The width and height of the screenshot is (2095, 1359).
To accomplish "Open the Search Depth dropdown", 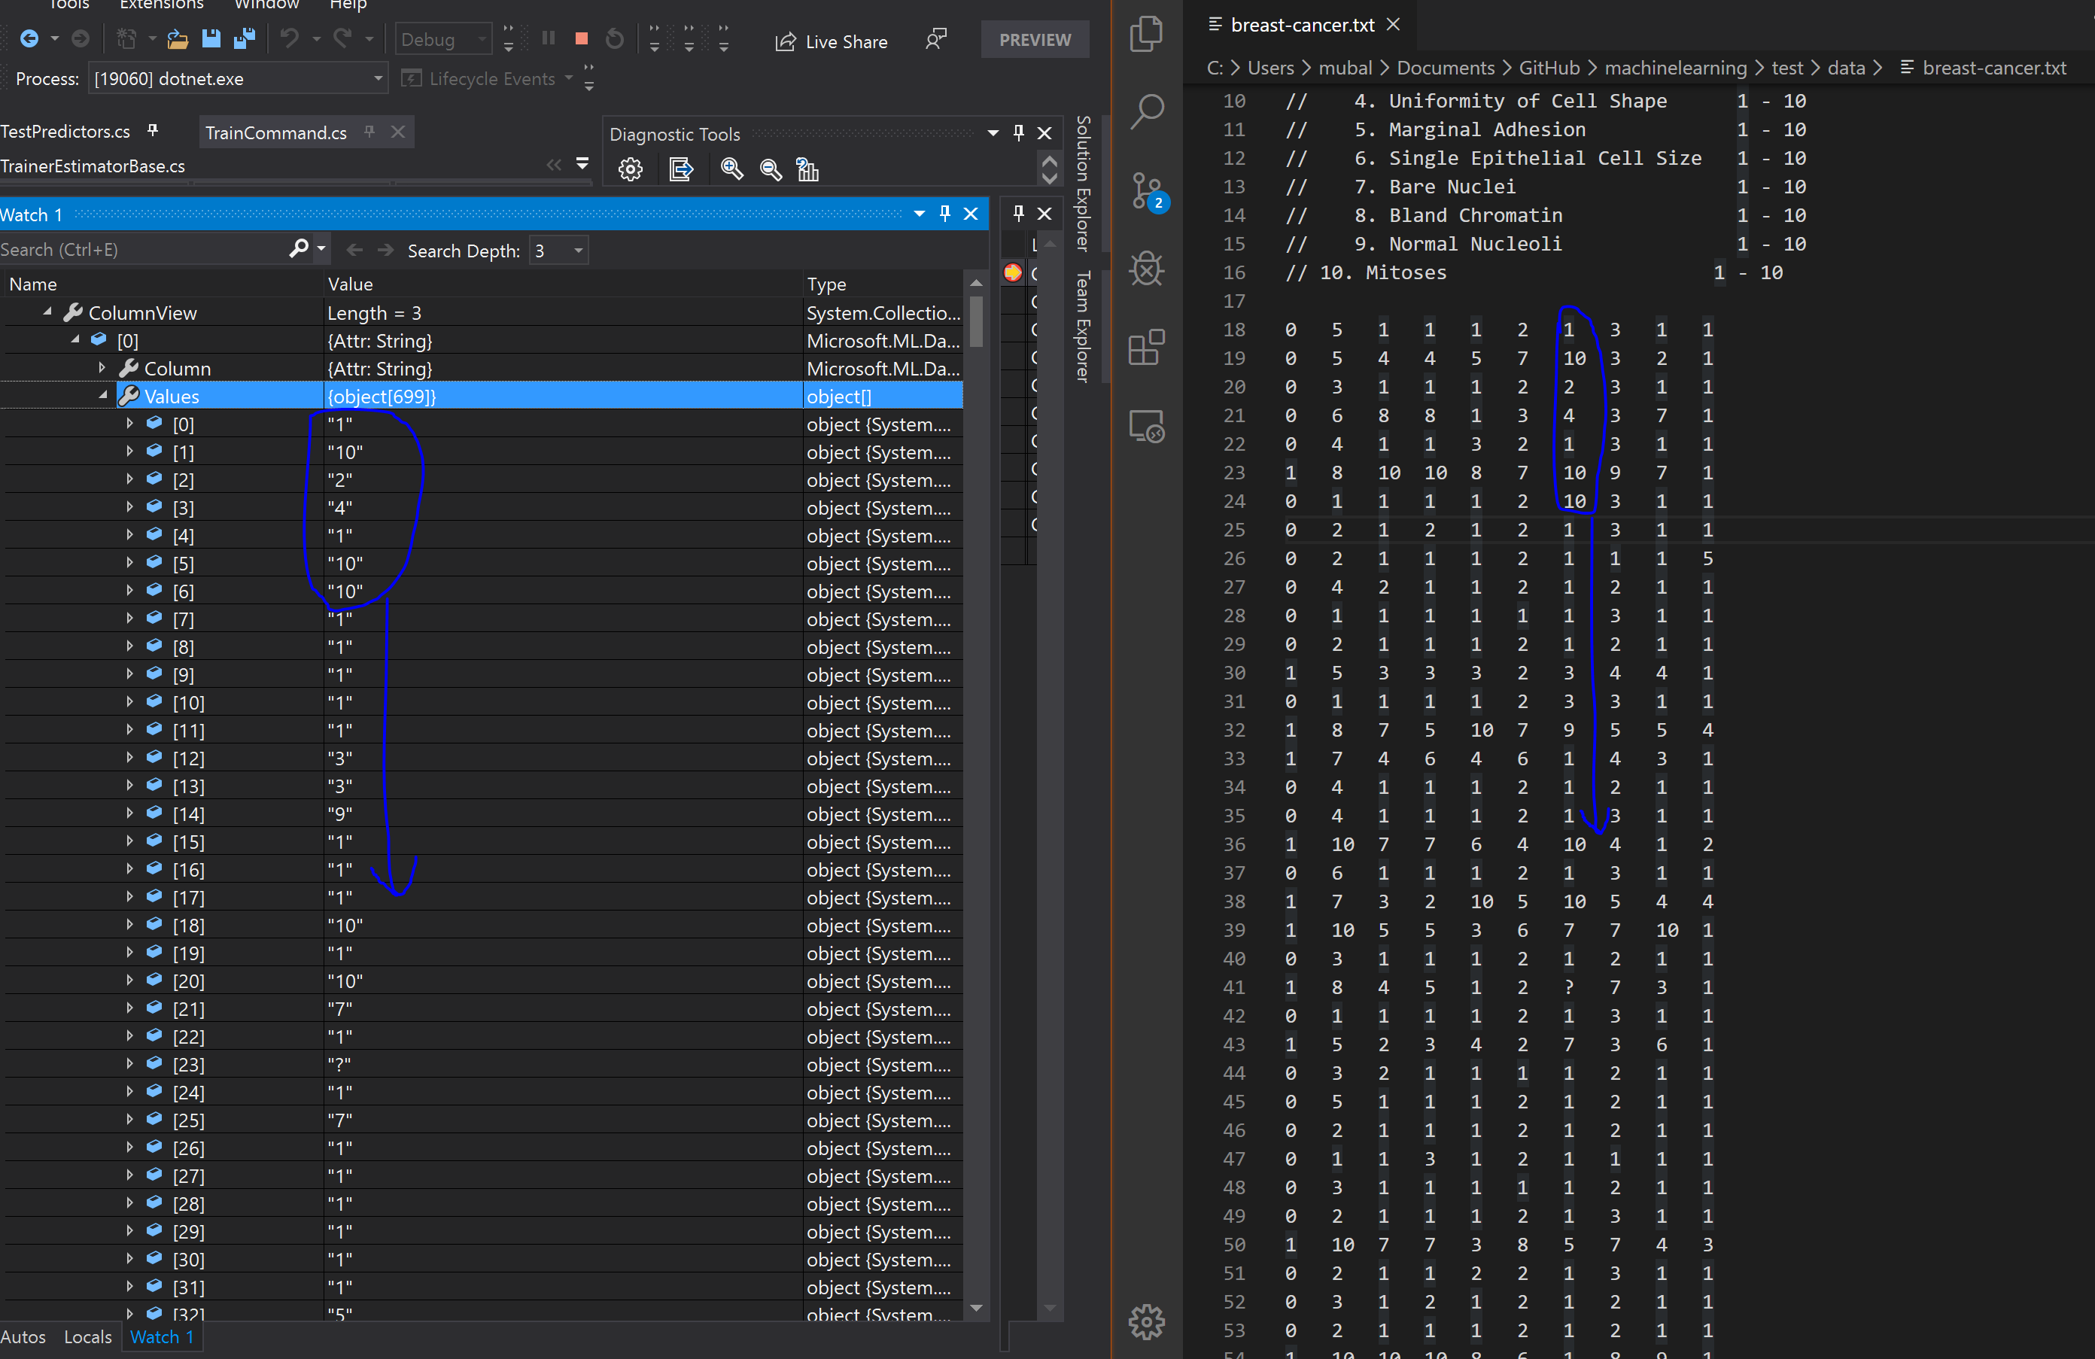I will 577,250.
